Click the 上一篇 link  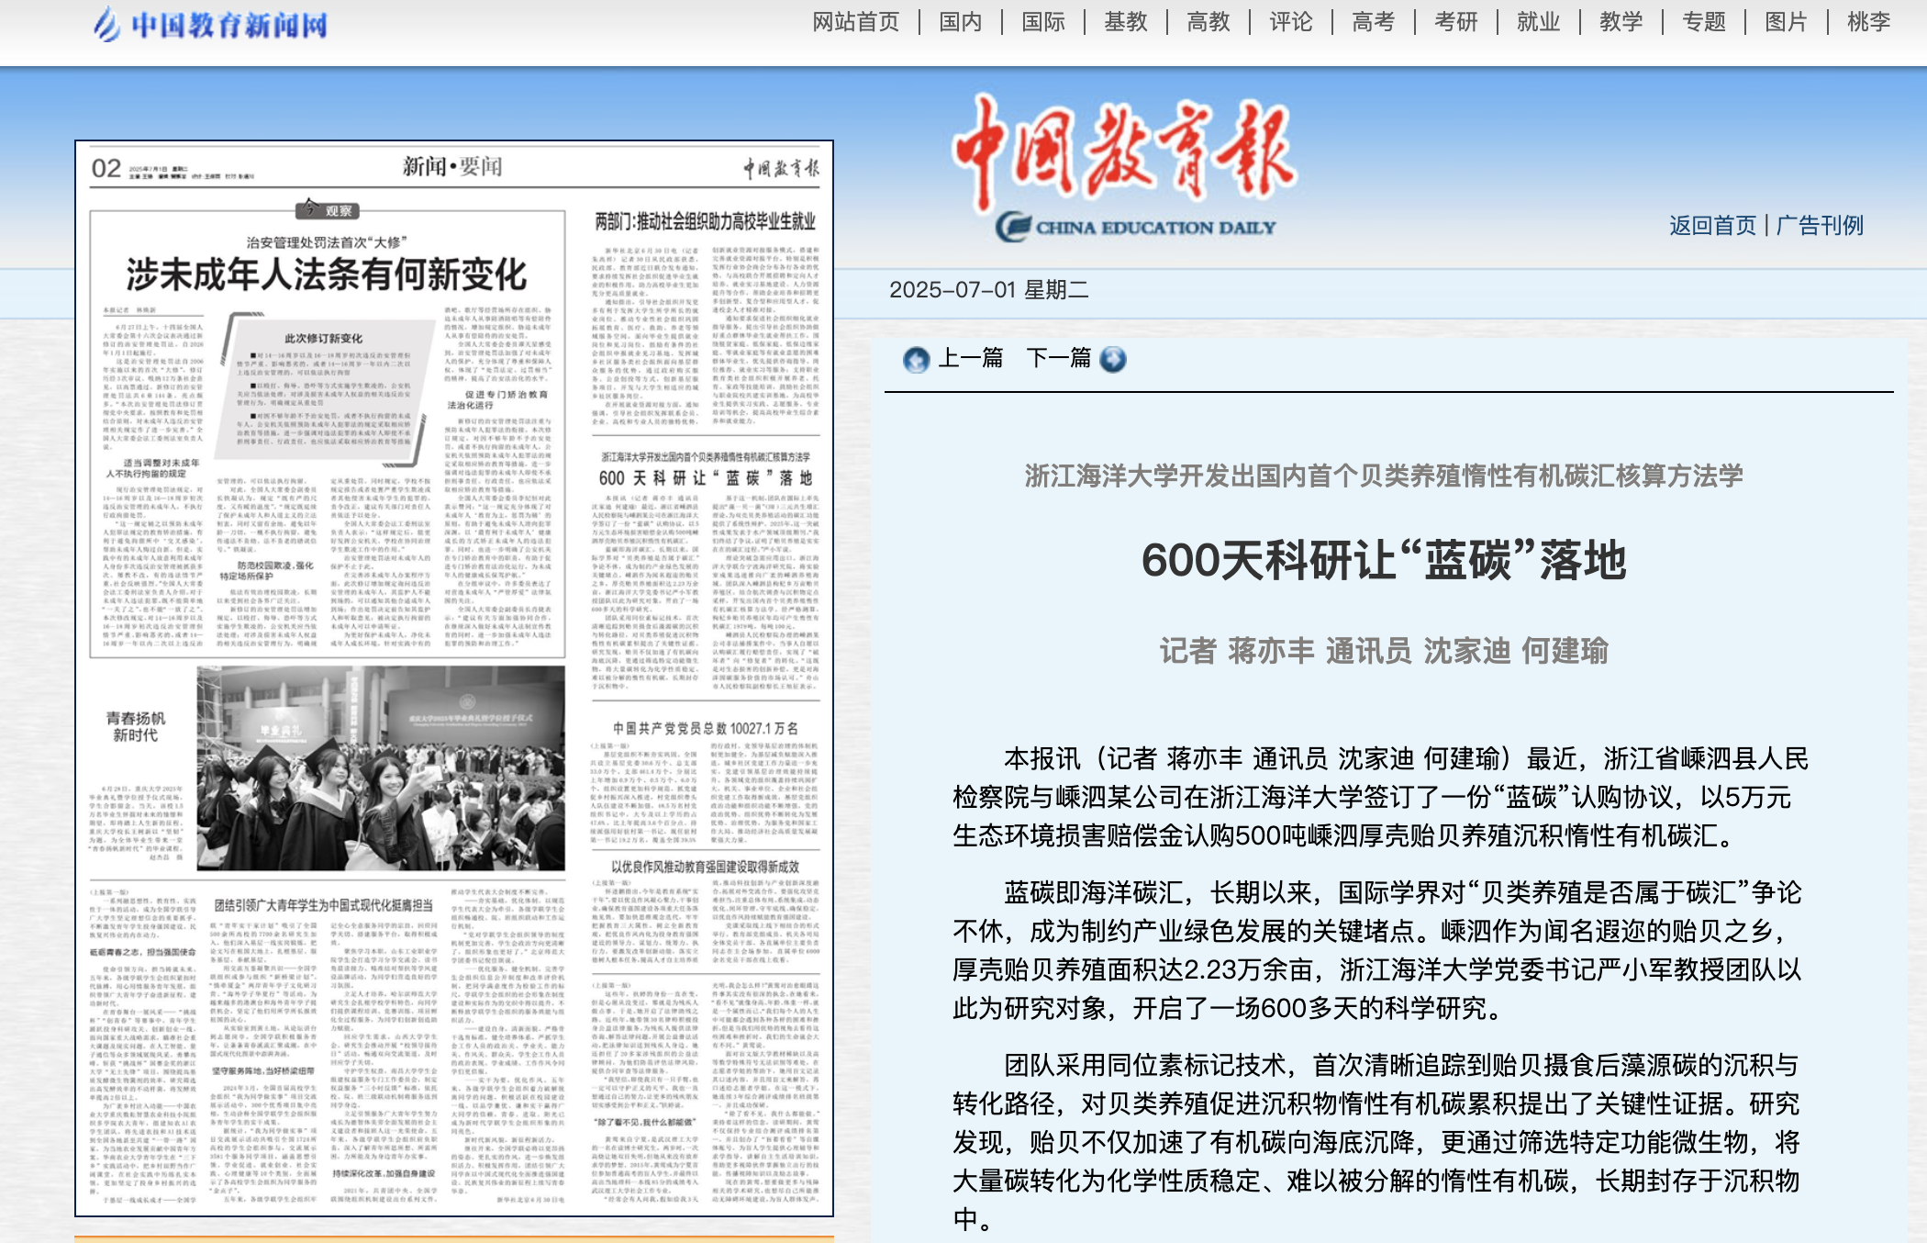click(971, 358)
